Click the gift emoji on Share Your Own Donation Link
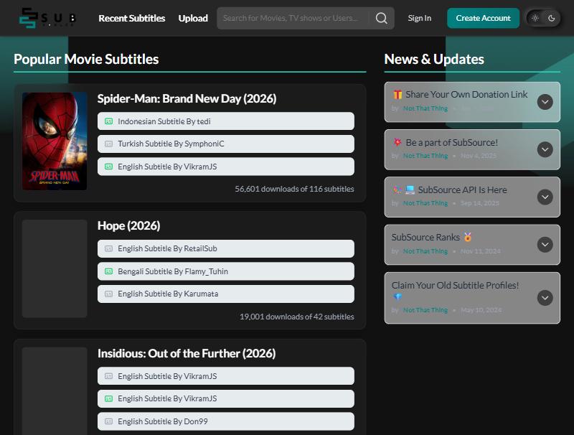574x435 pixels. click(397, 95)
